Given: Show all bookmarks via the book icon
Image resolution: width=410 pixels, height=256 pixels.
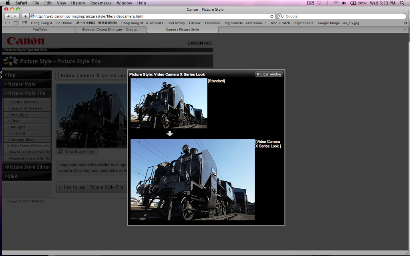Looking at the screenshot, I should 16,23.
